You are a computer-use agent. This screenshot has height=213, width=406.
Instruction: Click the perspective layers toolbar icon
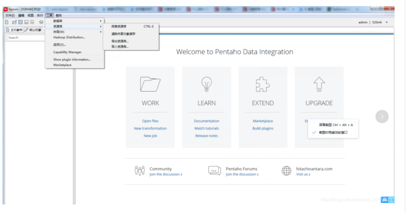pos(41,22)
